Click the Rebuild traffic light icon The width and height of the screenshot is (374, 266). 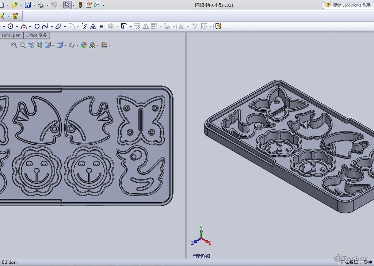point(80,5)
